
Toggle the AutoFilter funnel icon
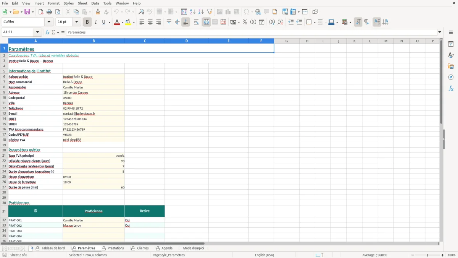click(x=210, y=12)
